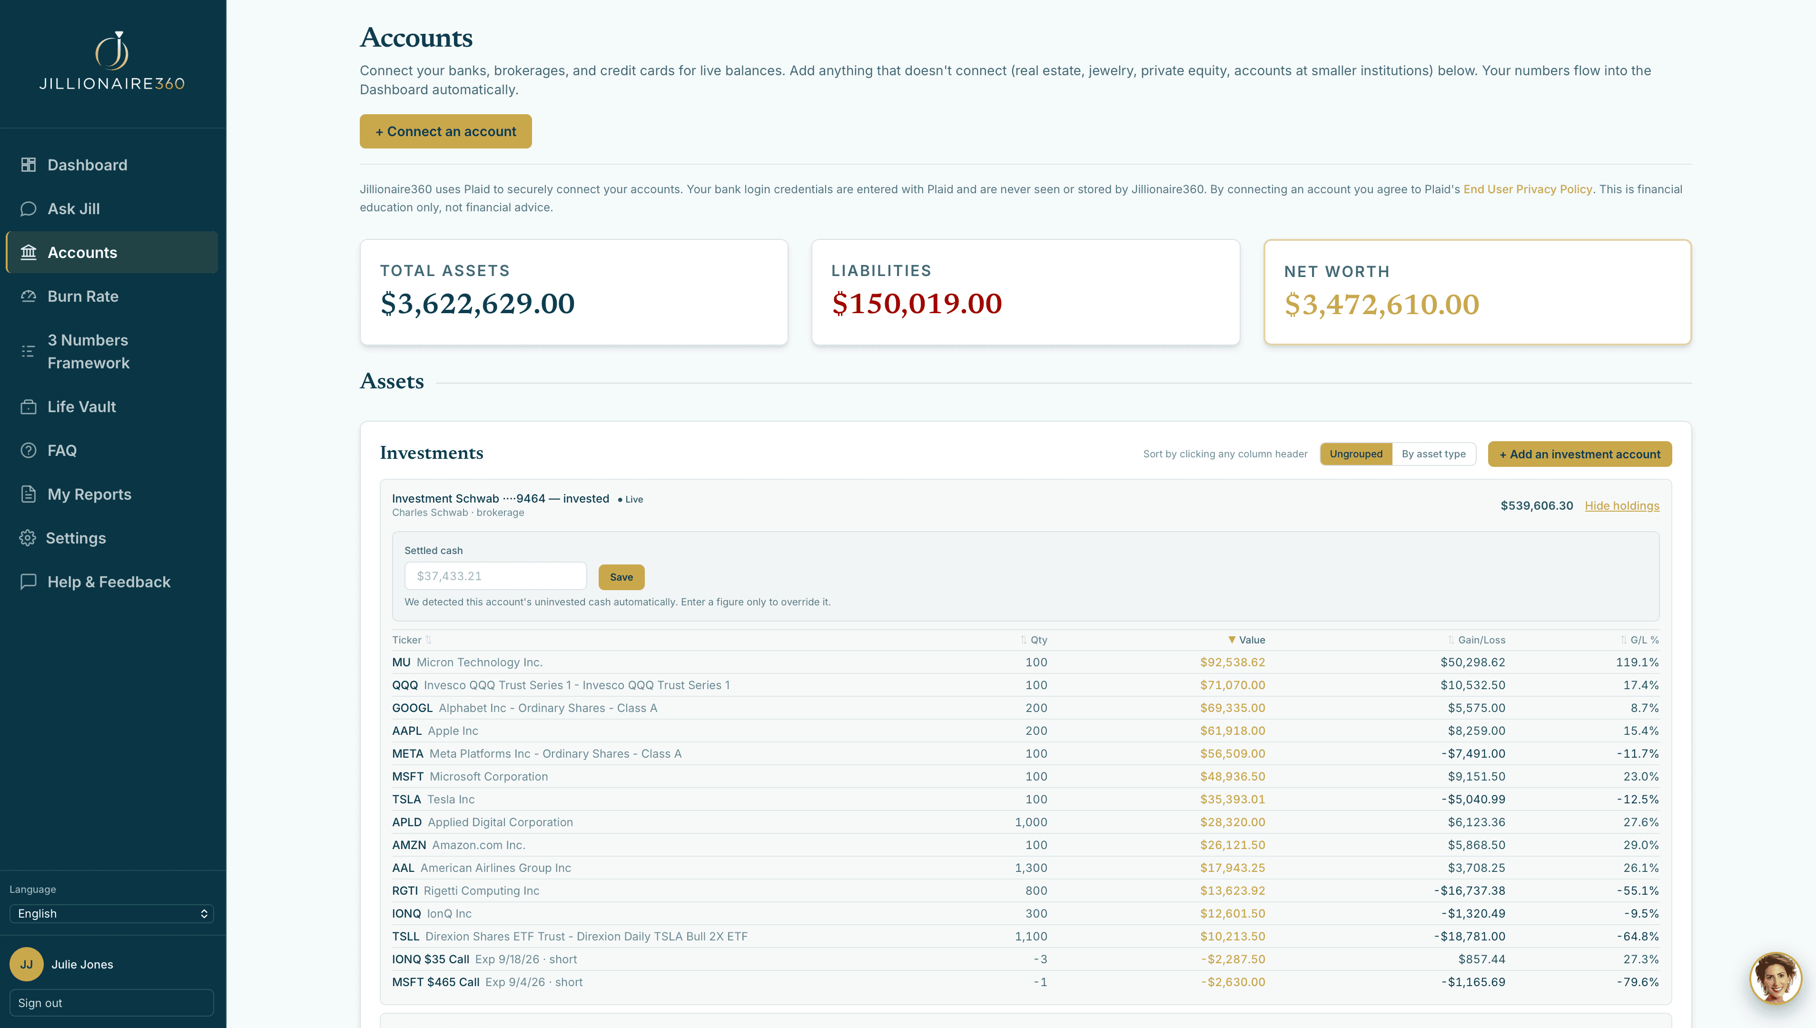Click the Life Vault briefcase icon
1816x1028 pixels.
(x=28, y=406)
